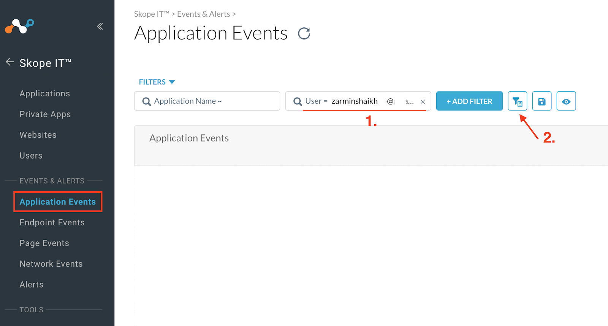
Task: Click Skope IT breadcrumb link
Action: click(152, 14)
